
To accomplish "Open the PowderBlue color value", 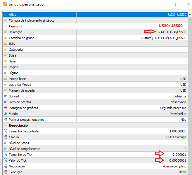I will click(x=178, y=114).
